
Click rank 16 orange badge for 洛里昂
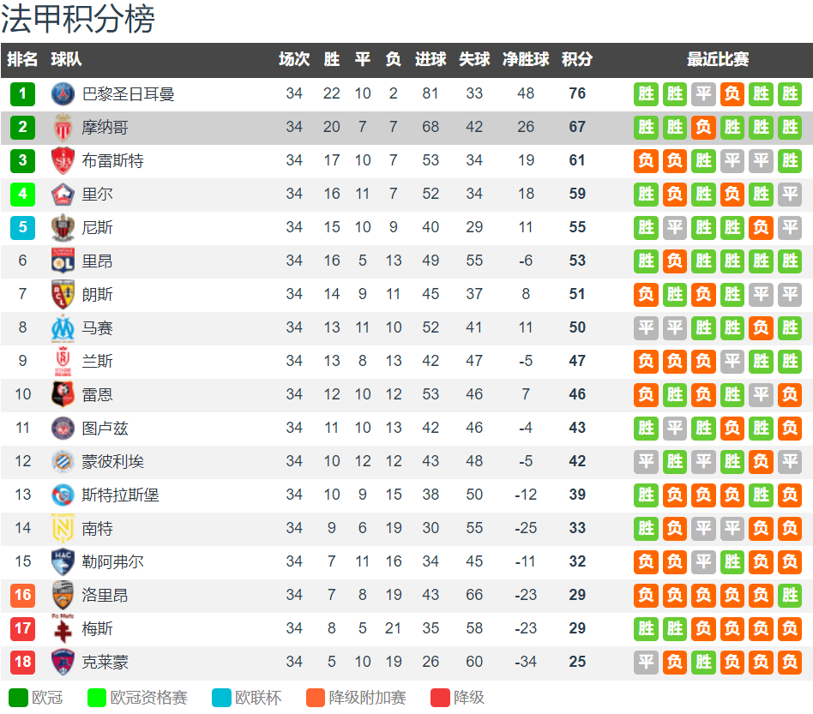[23, 595]
